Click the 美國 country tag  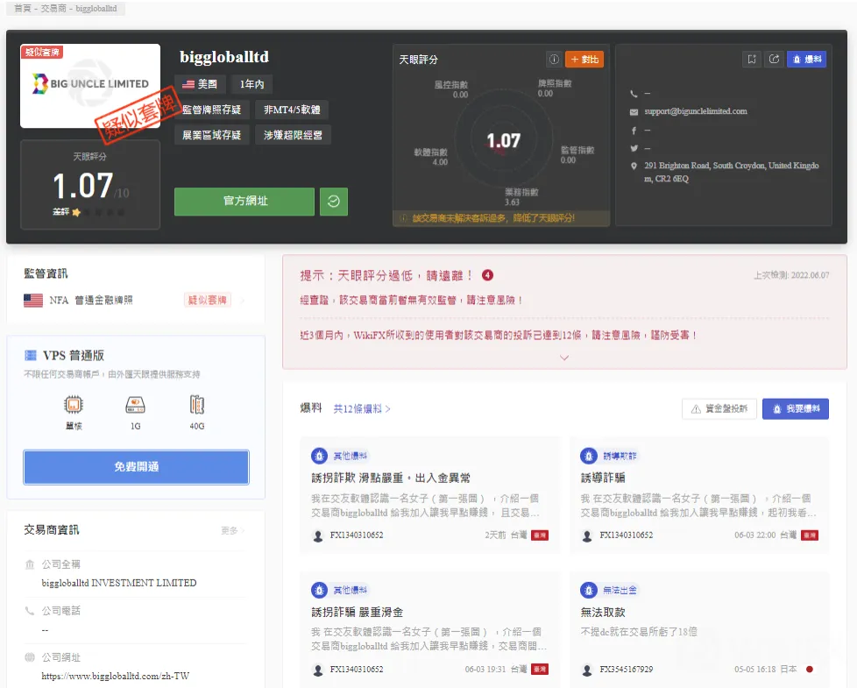pyautogui.click(x=200, y=84)
